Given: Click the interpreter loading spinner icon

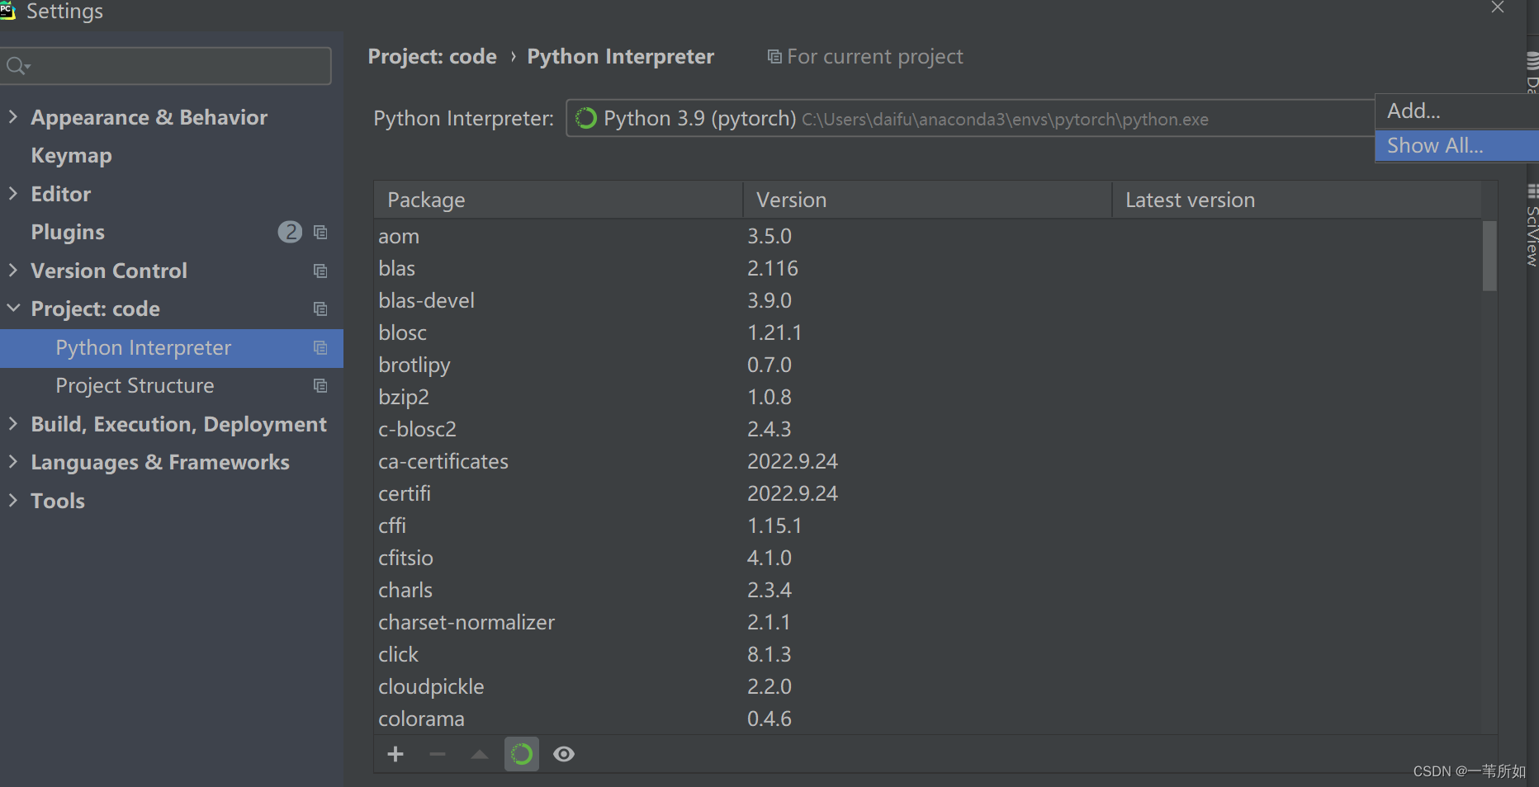Looking at the screenshot, I should pyautogui.click(x=586, y=119).
